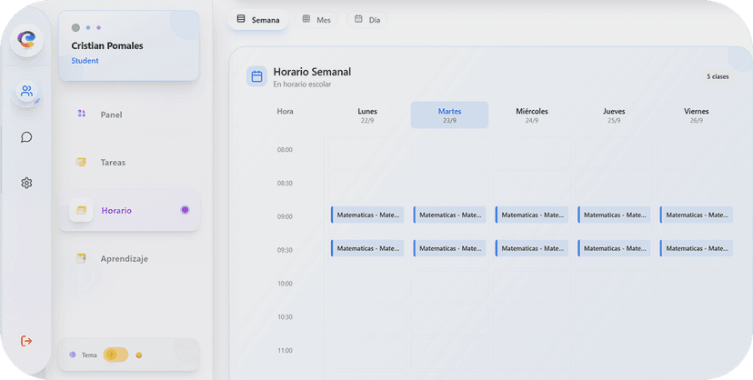Click the Cristian Pomales profile card
Viewport: 753px width, 380px height.
[129, 45]
